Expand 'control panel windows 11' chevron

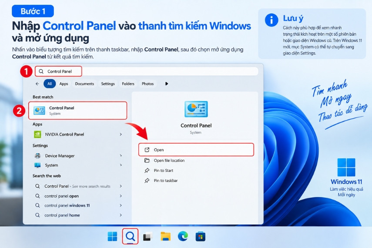(121, 205)
